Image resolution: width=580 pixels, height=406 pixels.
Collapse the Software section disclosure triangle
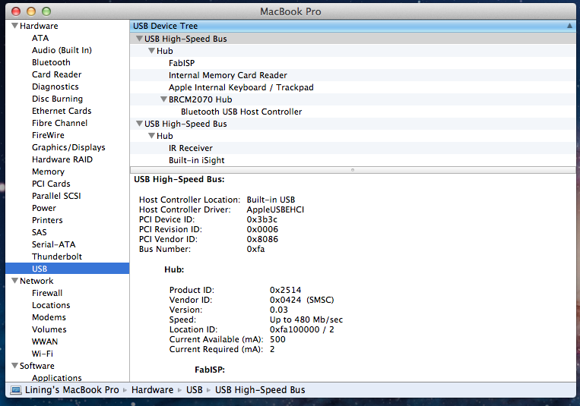tap(14, 367)
